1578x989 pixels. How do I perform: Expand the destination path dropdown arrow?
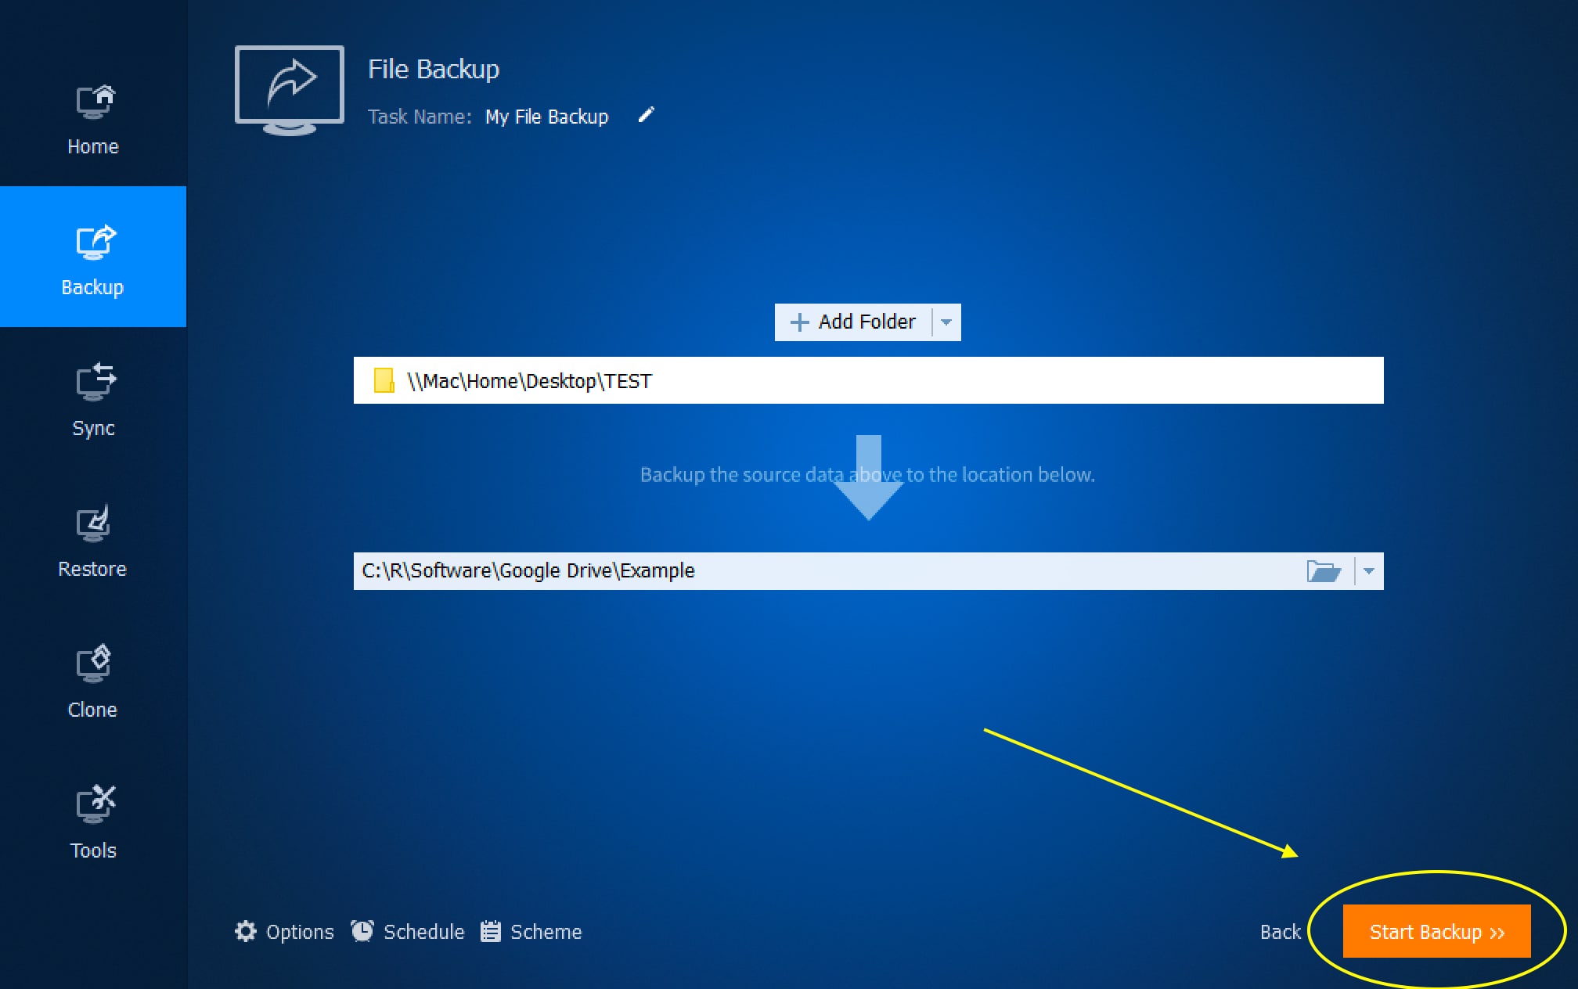pyautogui.click(x=1368, y=571)
